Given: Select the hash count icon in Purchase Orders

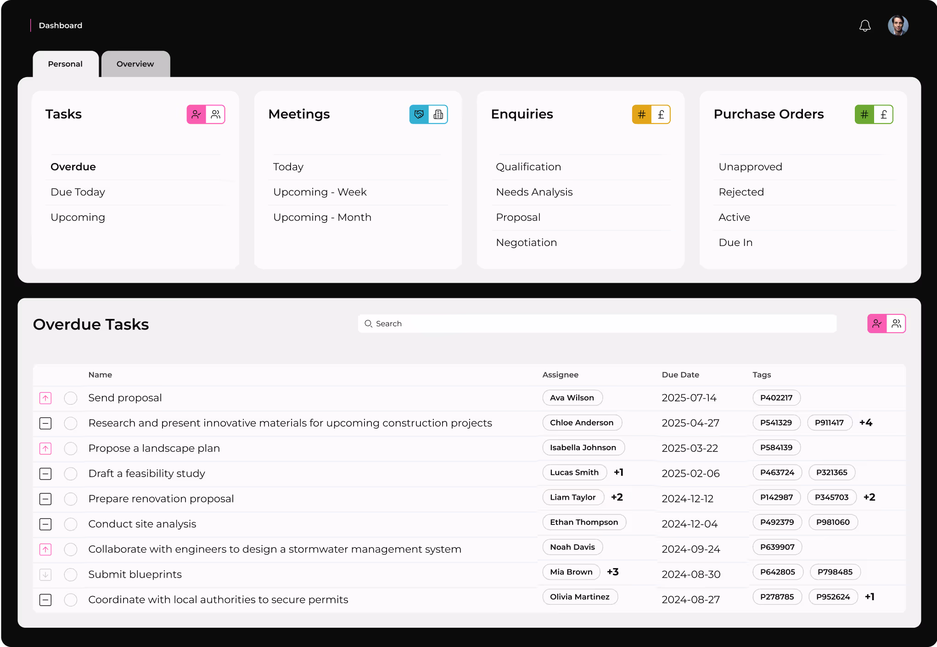Looking at the screenshot, I should tap(864, 114).
